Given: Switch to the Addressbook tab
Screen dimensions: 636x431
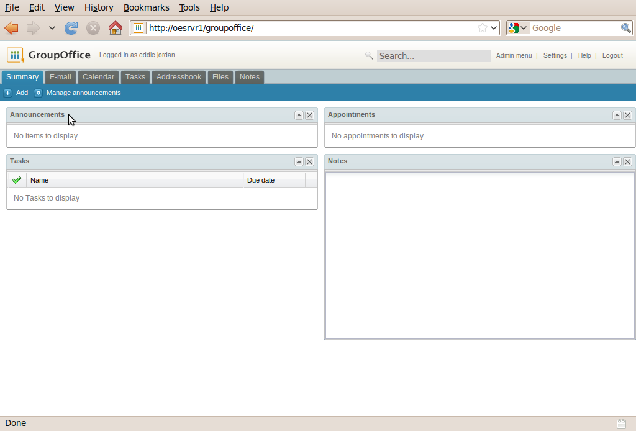Looking at the screenshot, I should pos(179,77).
